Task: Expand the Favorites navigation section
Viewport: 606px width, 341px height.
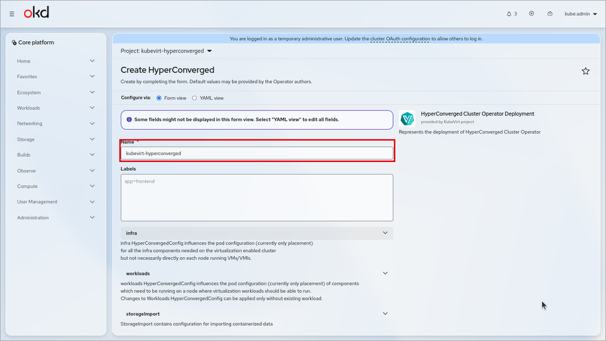Action: (56, 76)
